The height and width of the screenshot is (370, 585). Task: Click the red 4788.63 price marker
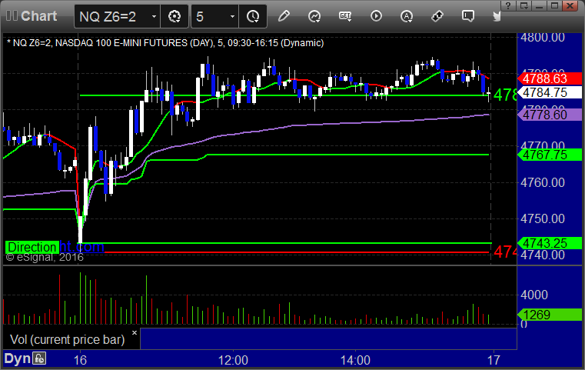[x=550, y=78]
